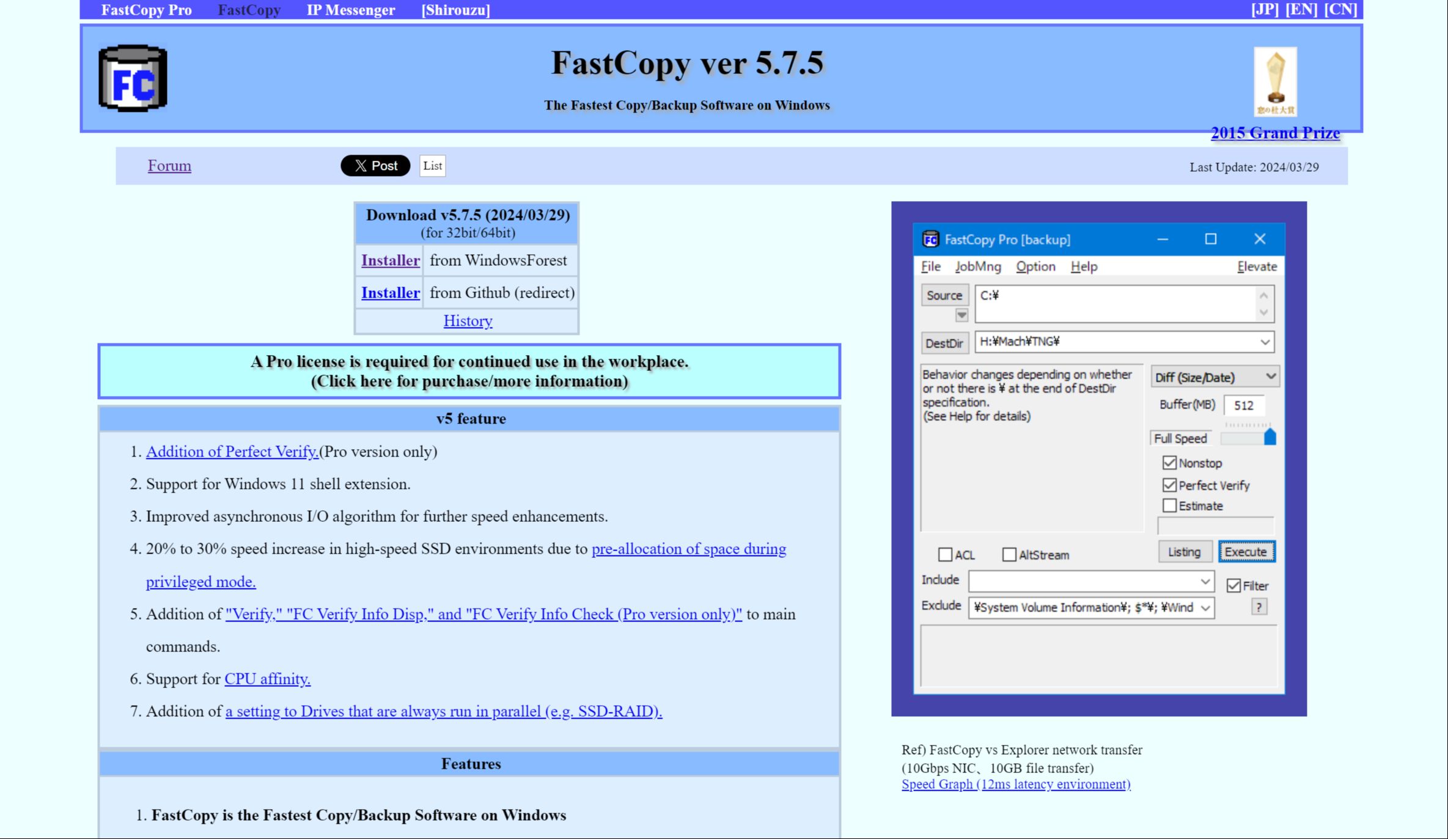Click the question mark filter help button
This screenshot has width=1448, height=839.
(1259, 607)
